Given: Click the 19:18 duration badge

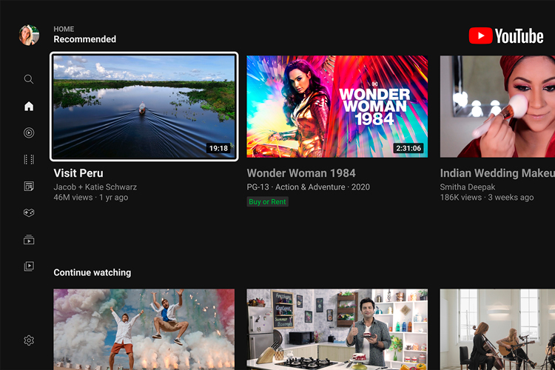Looking at the screenshot, I should [x=218, y=148].
